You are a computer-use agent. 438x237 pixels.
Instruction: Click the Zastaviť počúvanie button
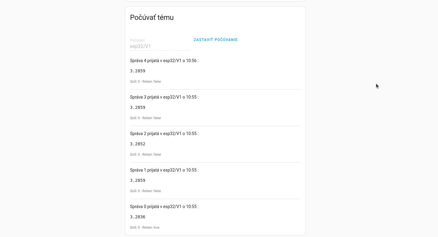(x=215, y=40)
